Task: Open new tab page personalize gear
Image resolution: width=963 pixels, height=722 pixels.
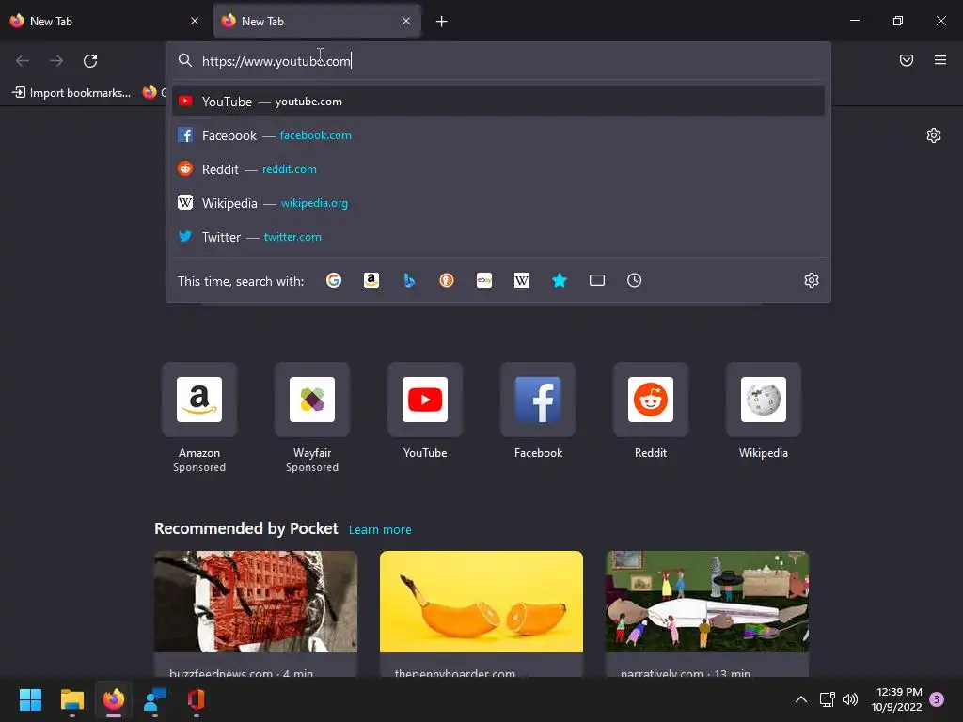Action: coord(934,135)
